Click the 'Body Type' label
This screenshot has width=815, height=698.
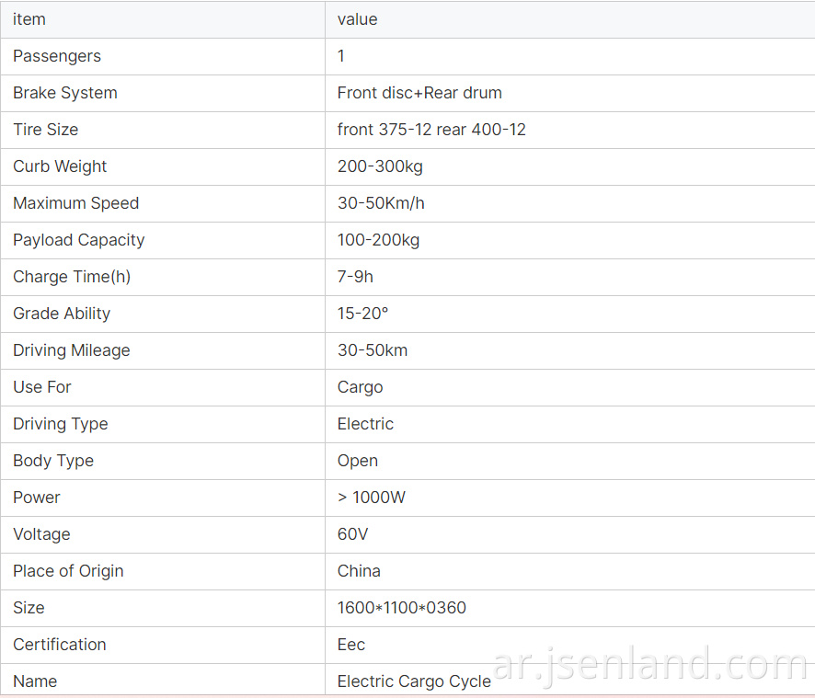click(53, 461)
